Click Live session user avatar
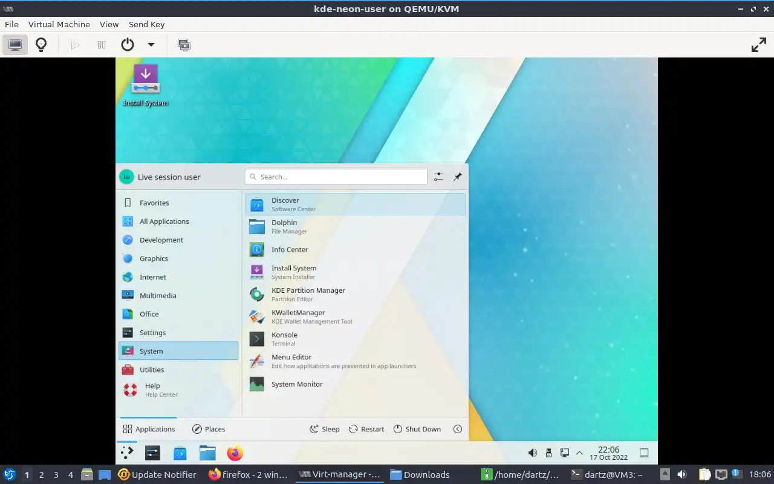 (126, 177)
